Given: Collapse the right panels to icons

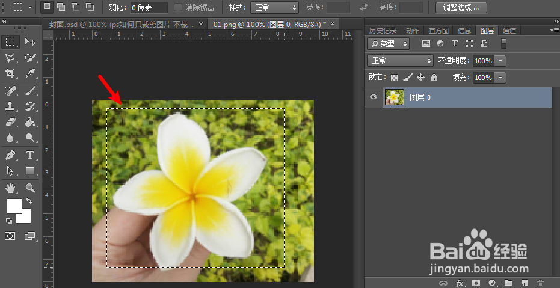Looking at the screenshot, I should [556, 22].
